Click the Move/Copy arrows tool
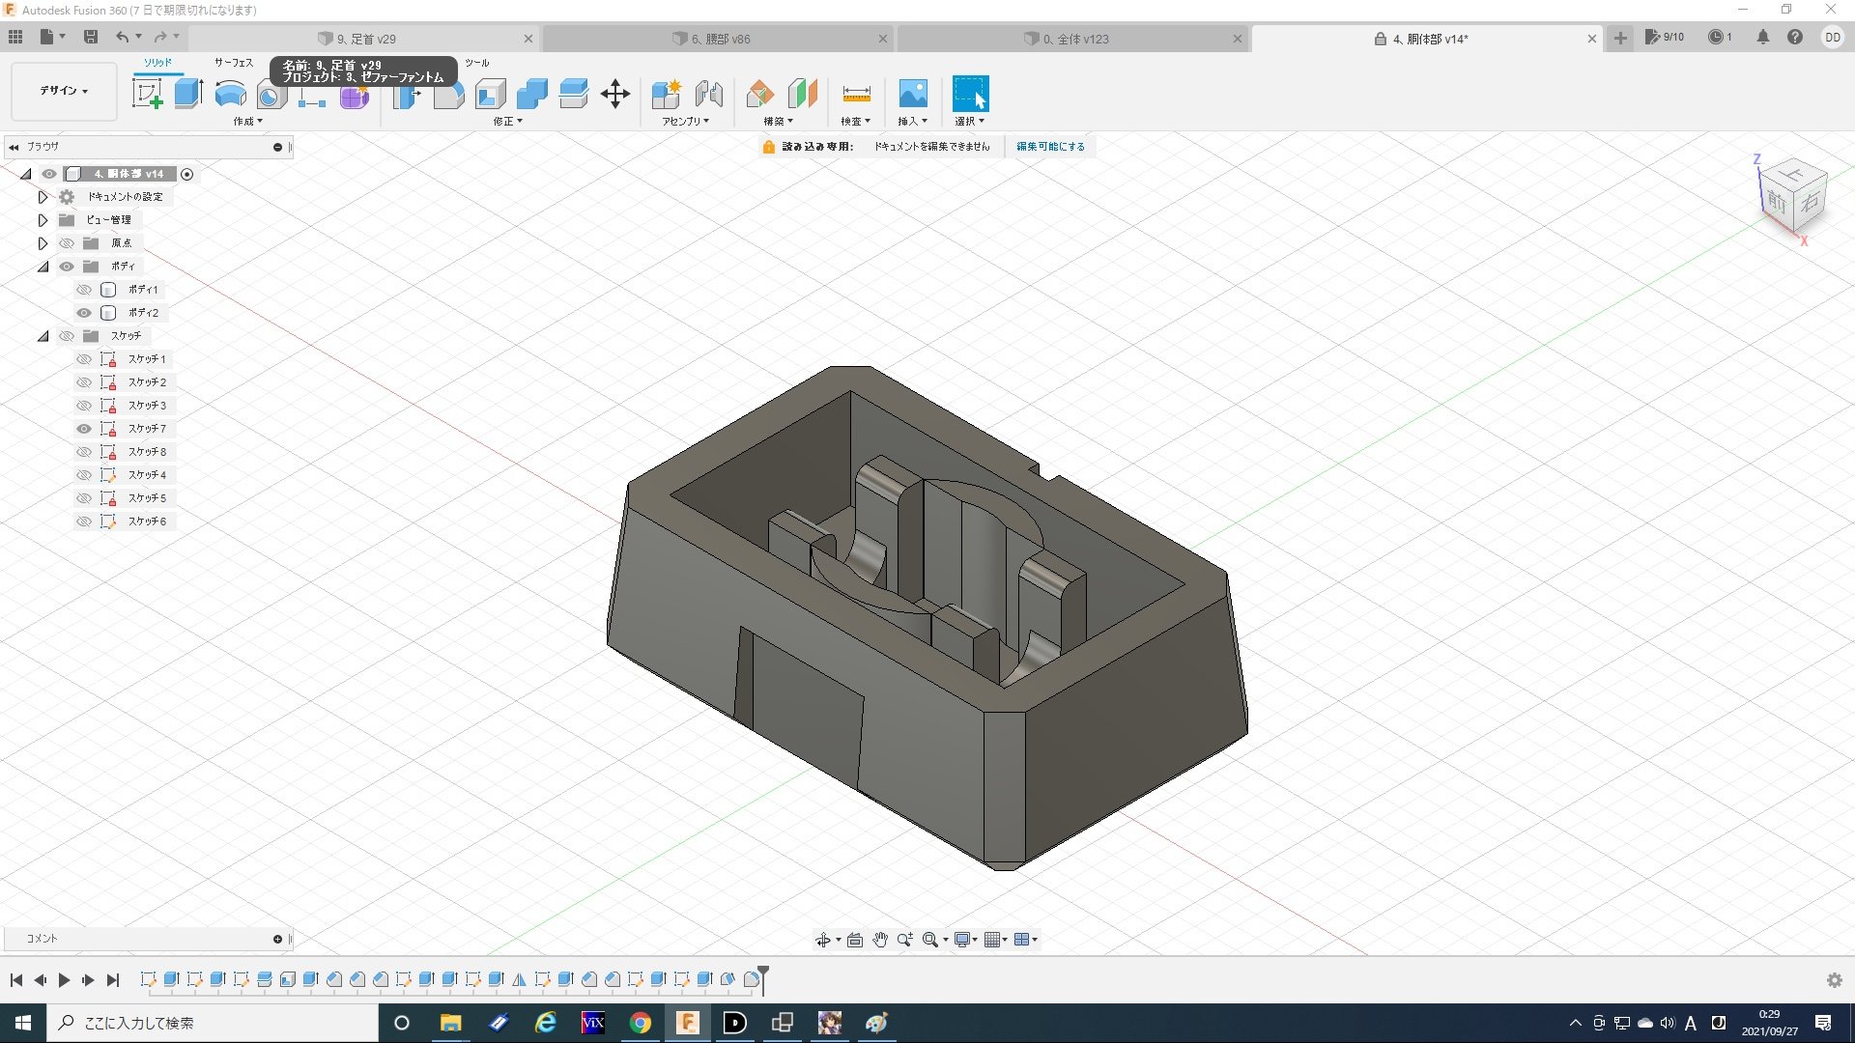The height and width of the screenshot is (1043, 1855). pos(614,94)
